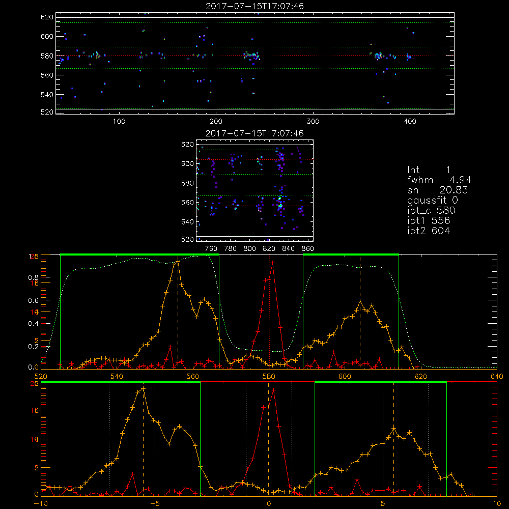Viewport: 509px width, 509px height.
Task: Click the 'ipt2 604' text
Action: (429, 231)
